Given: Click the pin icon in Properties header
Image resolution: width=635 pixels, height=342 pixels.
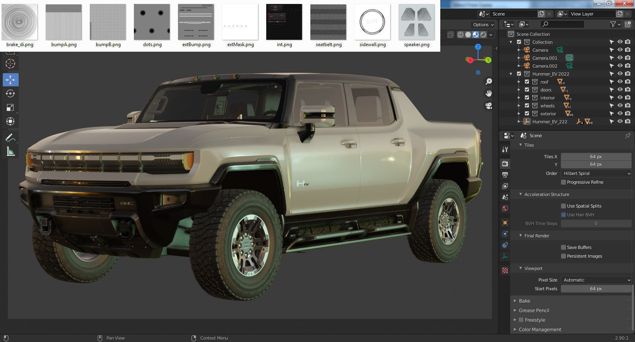Looking at the screenshot, I should tap(627, 136).
